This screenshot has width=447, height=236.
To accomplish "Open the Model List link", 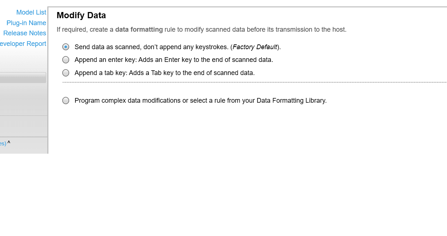I will pyautogui.click(x=31, y=12).
